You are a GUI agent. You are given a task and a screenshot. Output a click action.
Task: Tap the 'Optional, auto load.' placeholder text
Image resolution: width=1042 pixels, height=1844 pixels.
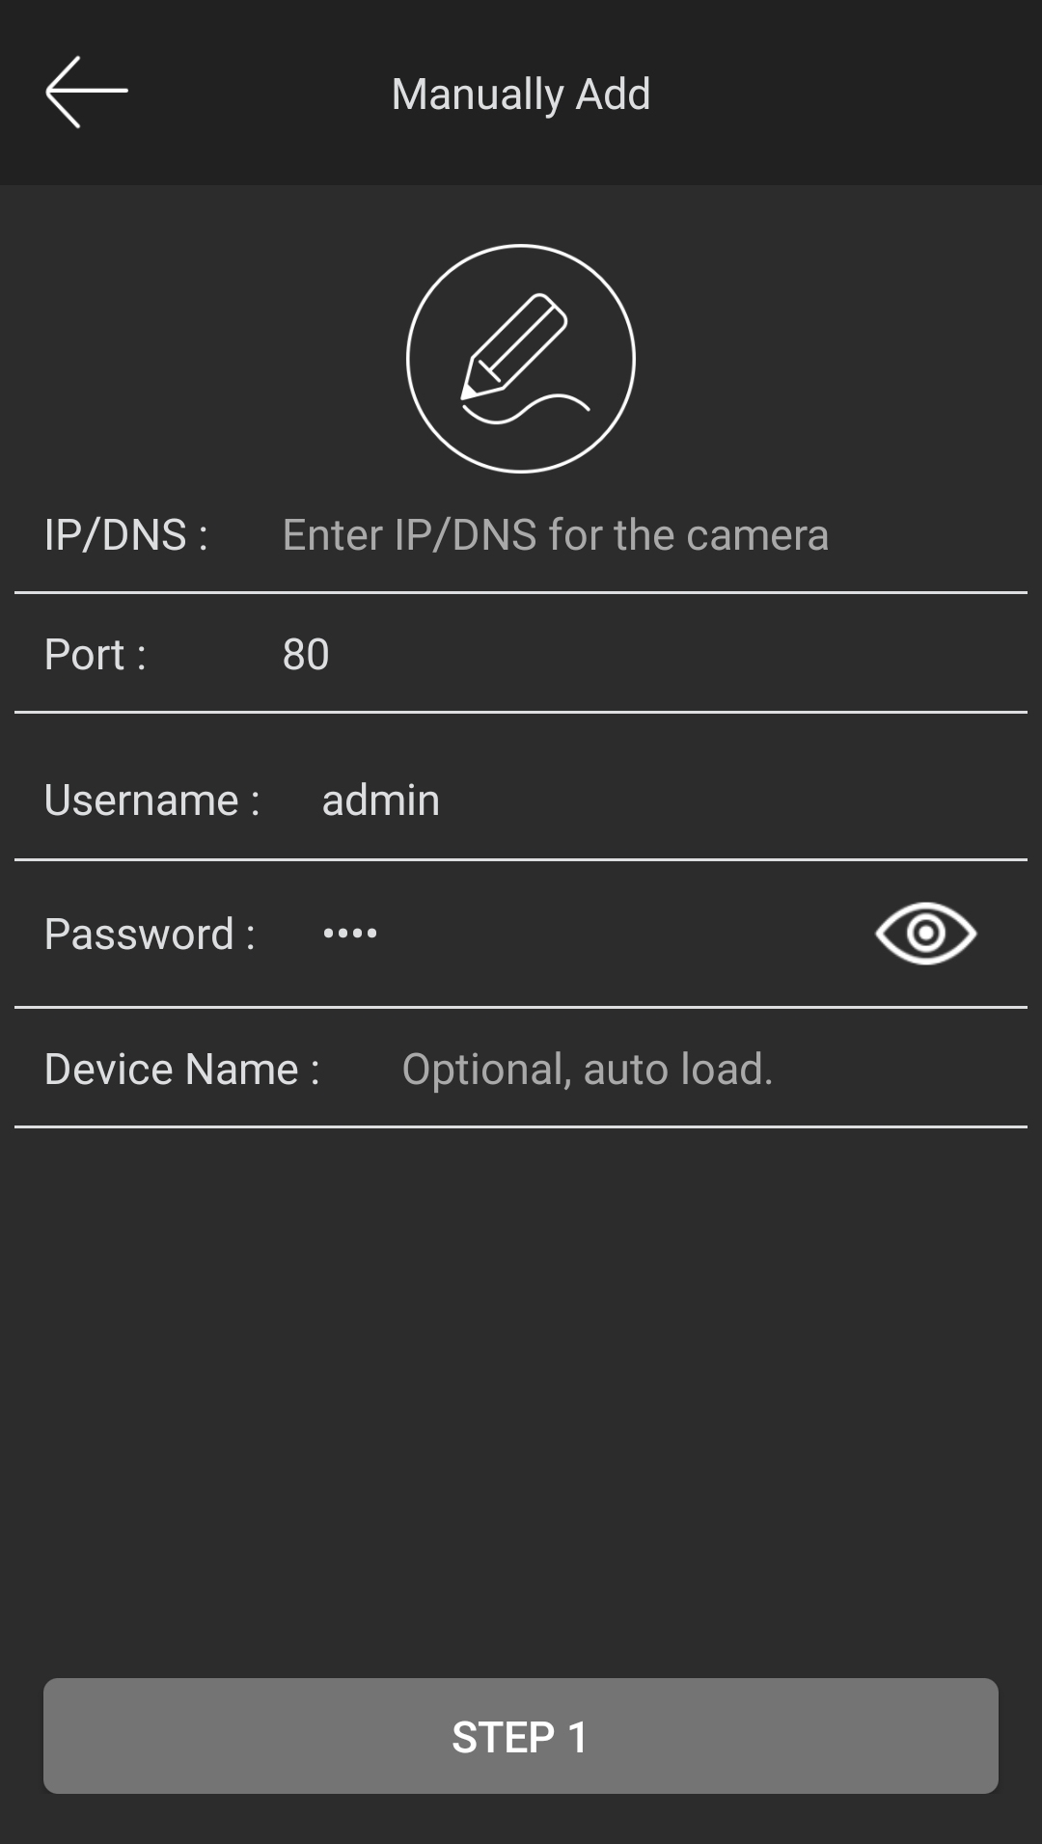[588, 1069]
